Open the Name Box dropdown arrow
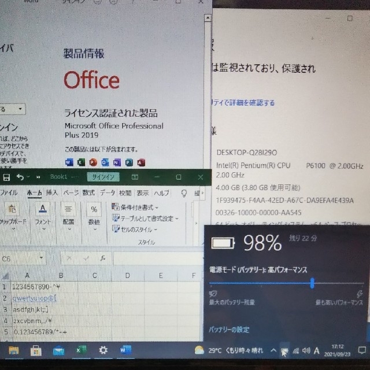 pyautogui.click(x=42, y=258)
